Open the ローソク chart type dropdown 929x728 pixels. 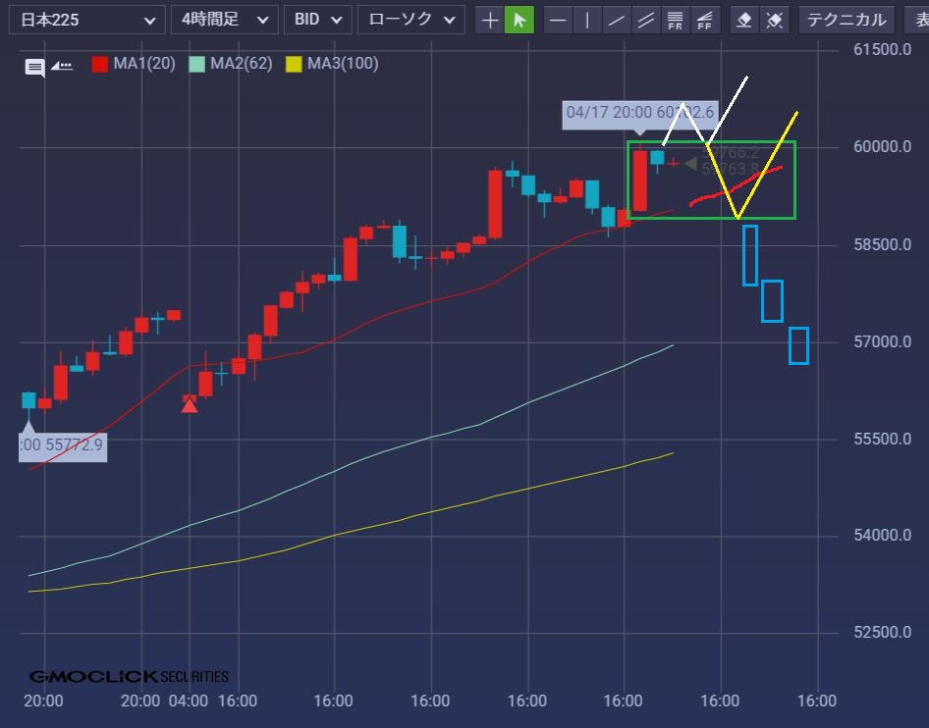410,20
